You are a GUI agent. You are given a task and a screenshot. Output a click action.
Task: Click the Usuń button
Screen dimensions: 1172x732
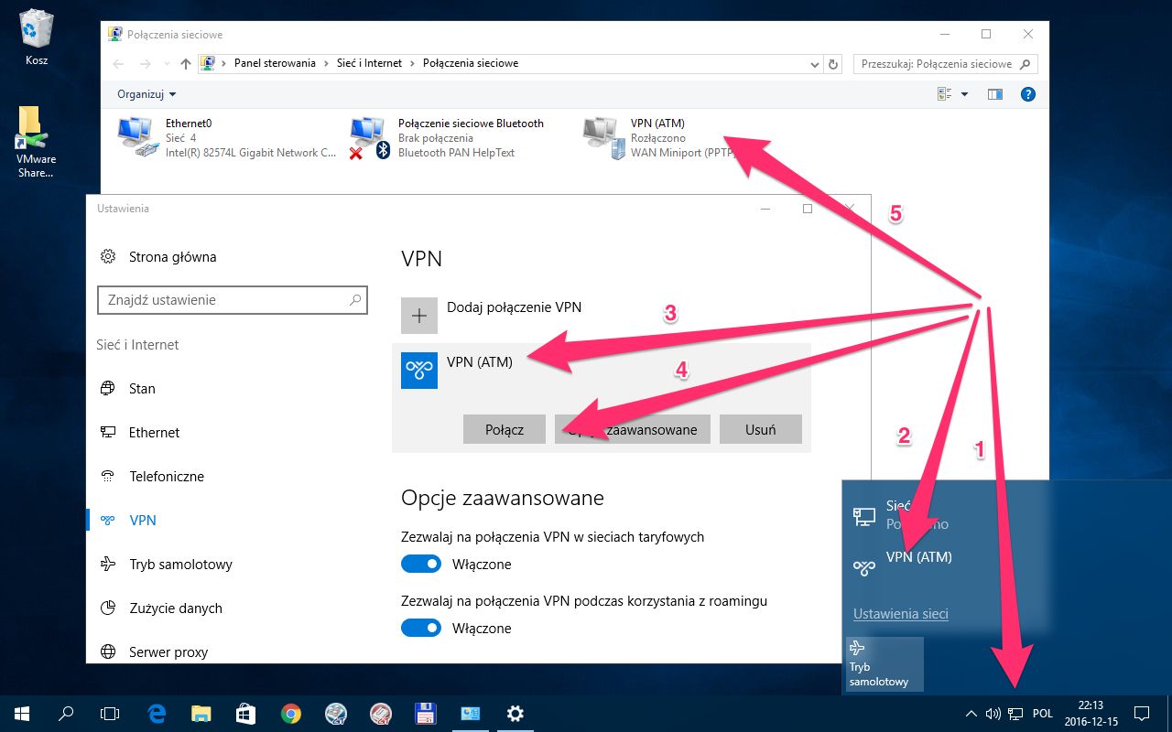click(x=761, y=429)
